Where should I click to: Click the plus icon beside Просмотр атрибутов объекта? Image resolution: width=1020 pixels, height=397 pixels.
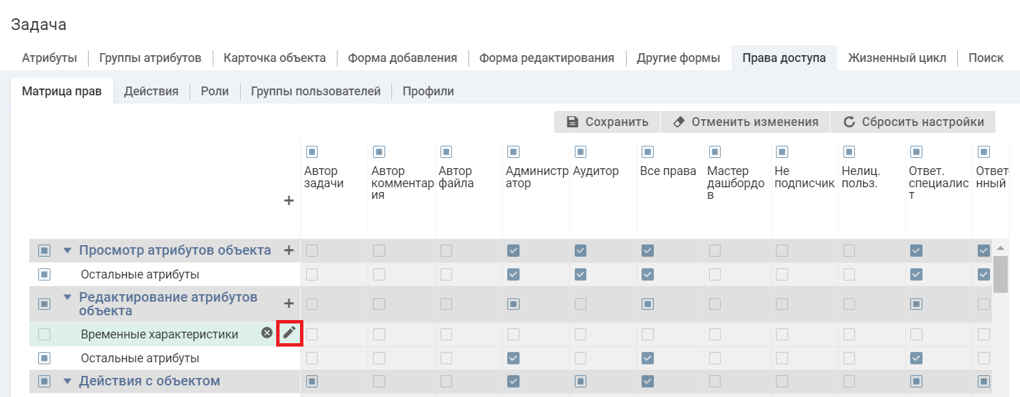point(288,251)
